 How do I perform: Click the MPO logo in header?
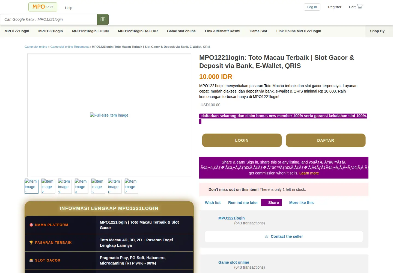pyautogui.click(x=43, y=7)
